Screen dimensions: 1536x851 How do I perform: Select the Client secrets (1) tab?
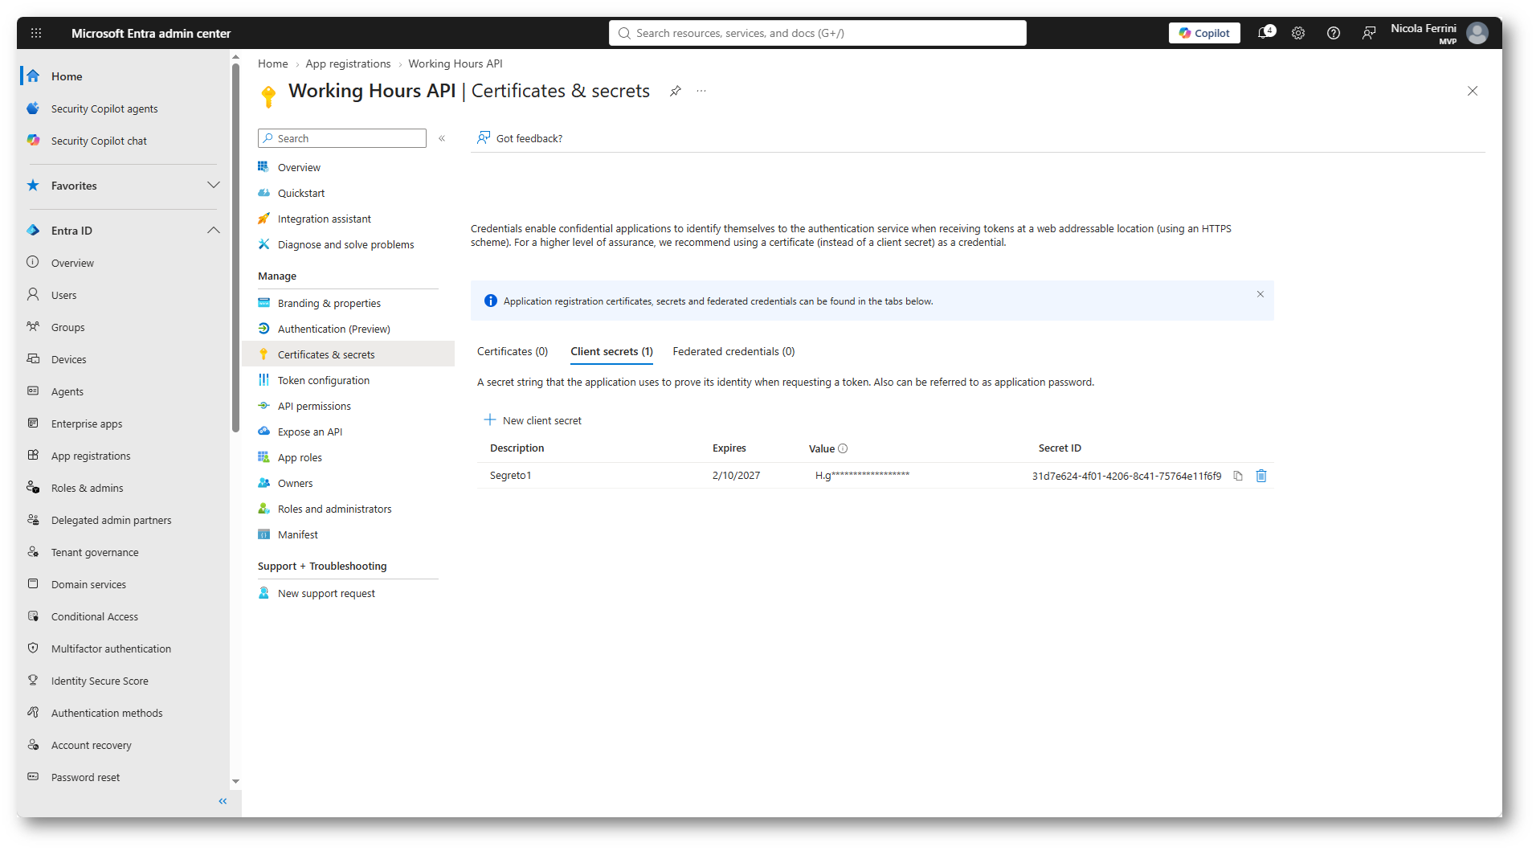coord(611,351)
